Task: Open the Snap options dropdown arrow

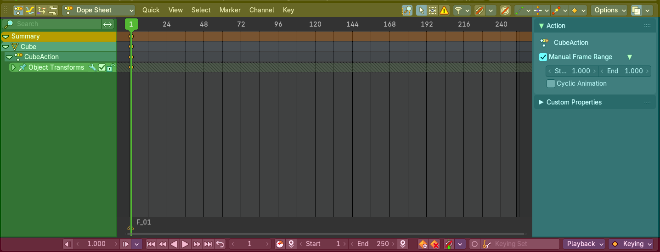Action: tap(491, 10)
